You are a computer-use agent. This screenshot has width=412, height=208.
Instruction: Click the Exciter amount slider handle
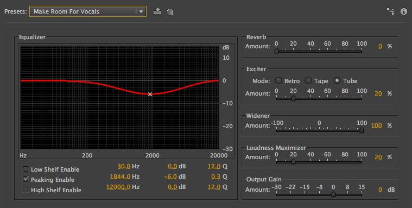[293, 98]
